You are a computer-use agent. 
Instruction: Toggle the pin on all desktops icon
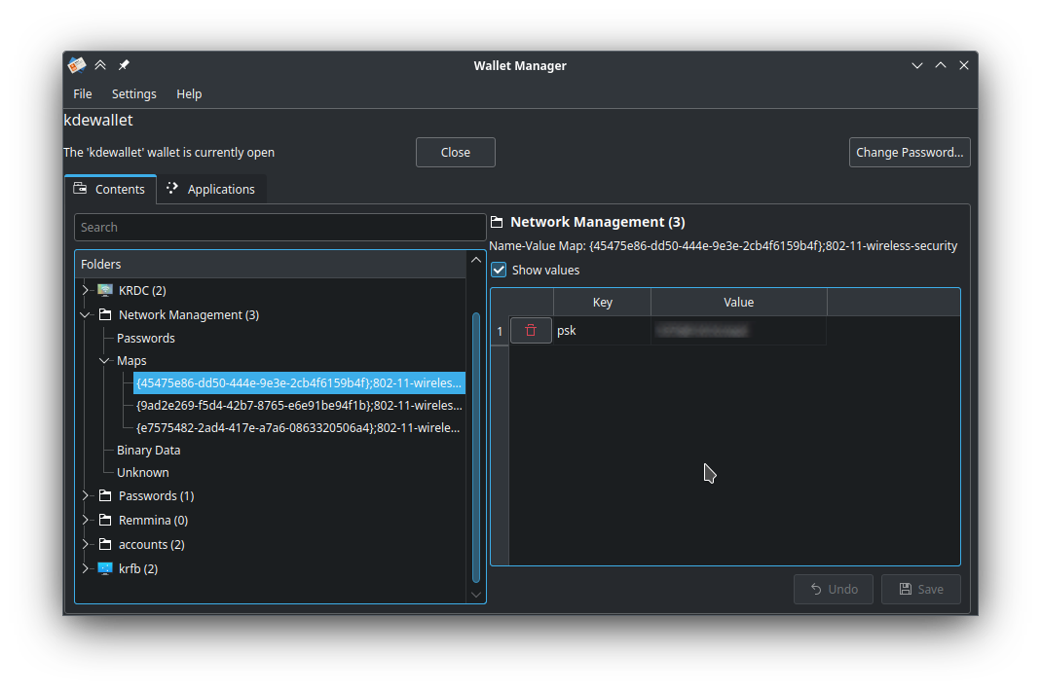[x=124, y=65]
